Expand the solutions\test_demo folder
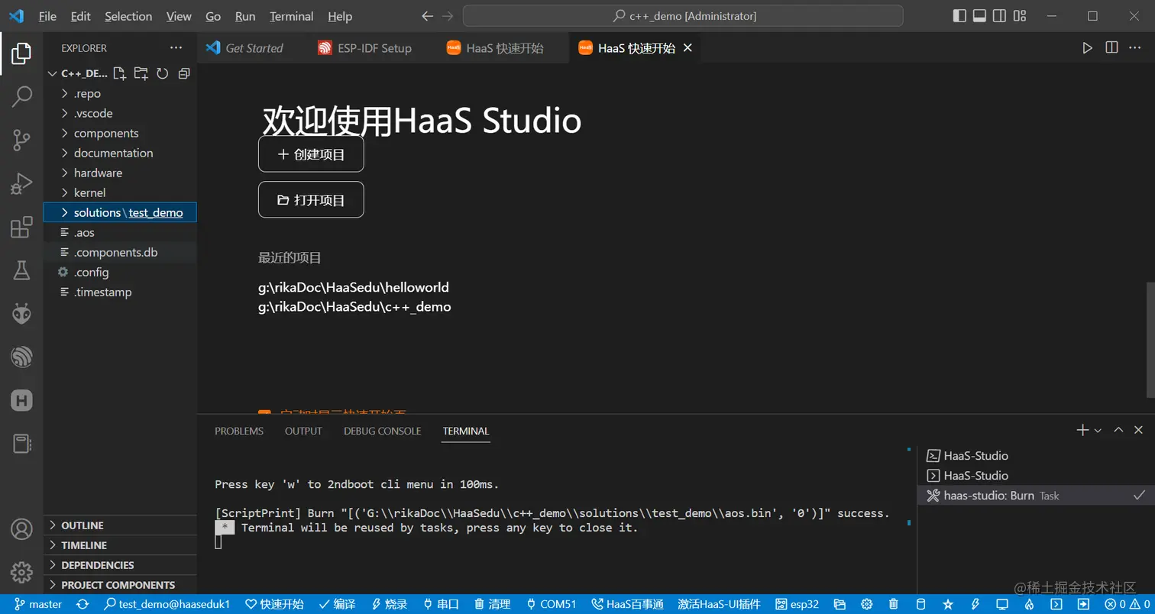This screenshot has width=1155, height=614. 120,213
